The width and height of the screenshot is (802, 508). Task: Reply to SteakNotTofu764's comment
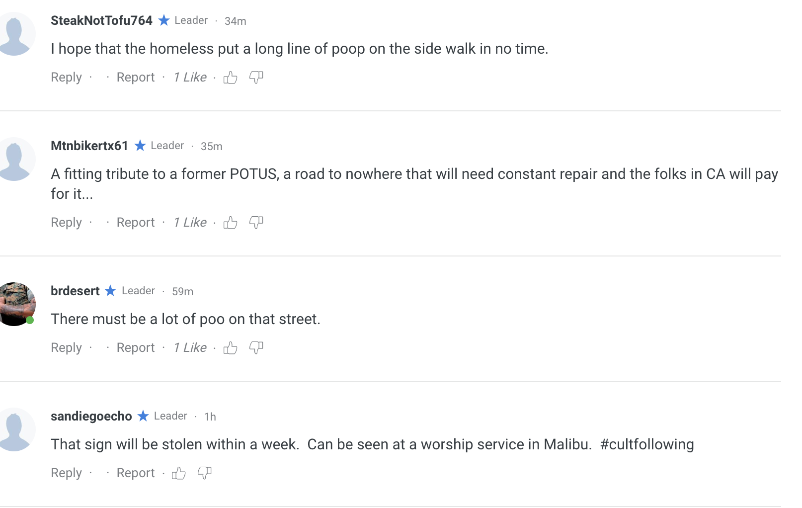[66, 78]
